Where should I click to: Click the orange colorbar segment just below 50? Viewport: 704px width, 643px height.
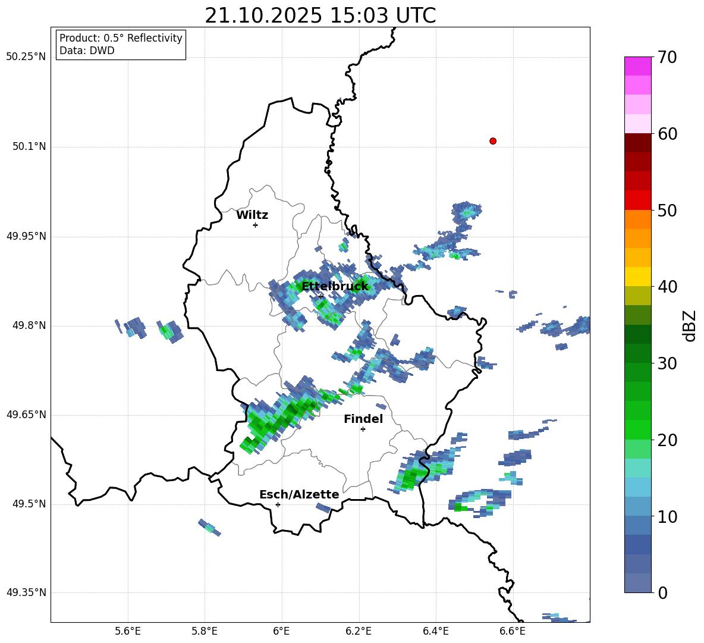(637, 219)
